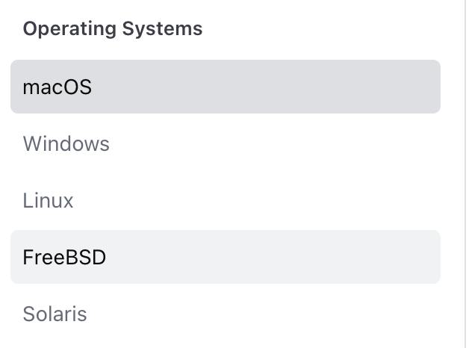Click the gray Linux label

(x=49, y=200)
